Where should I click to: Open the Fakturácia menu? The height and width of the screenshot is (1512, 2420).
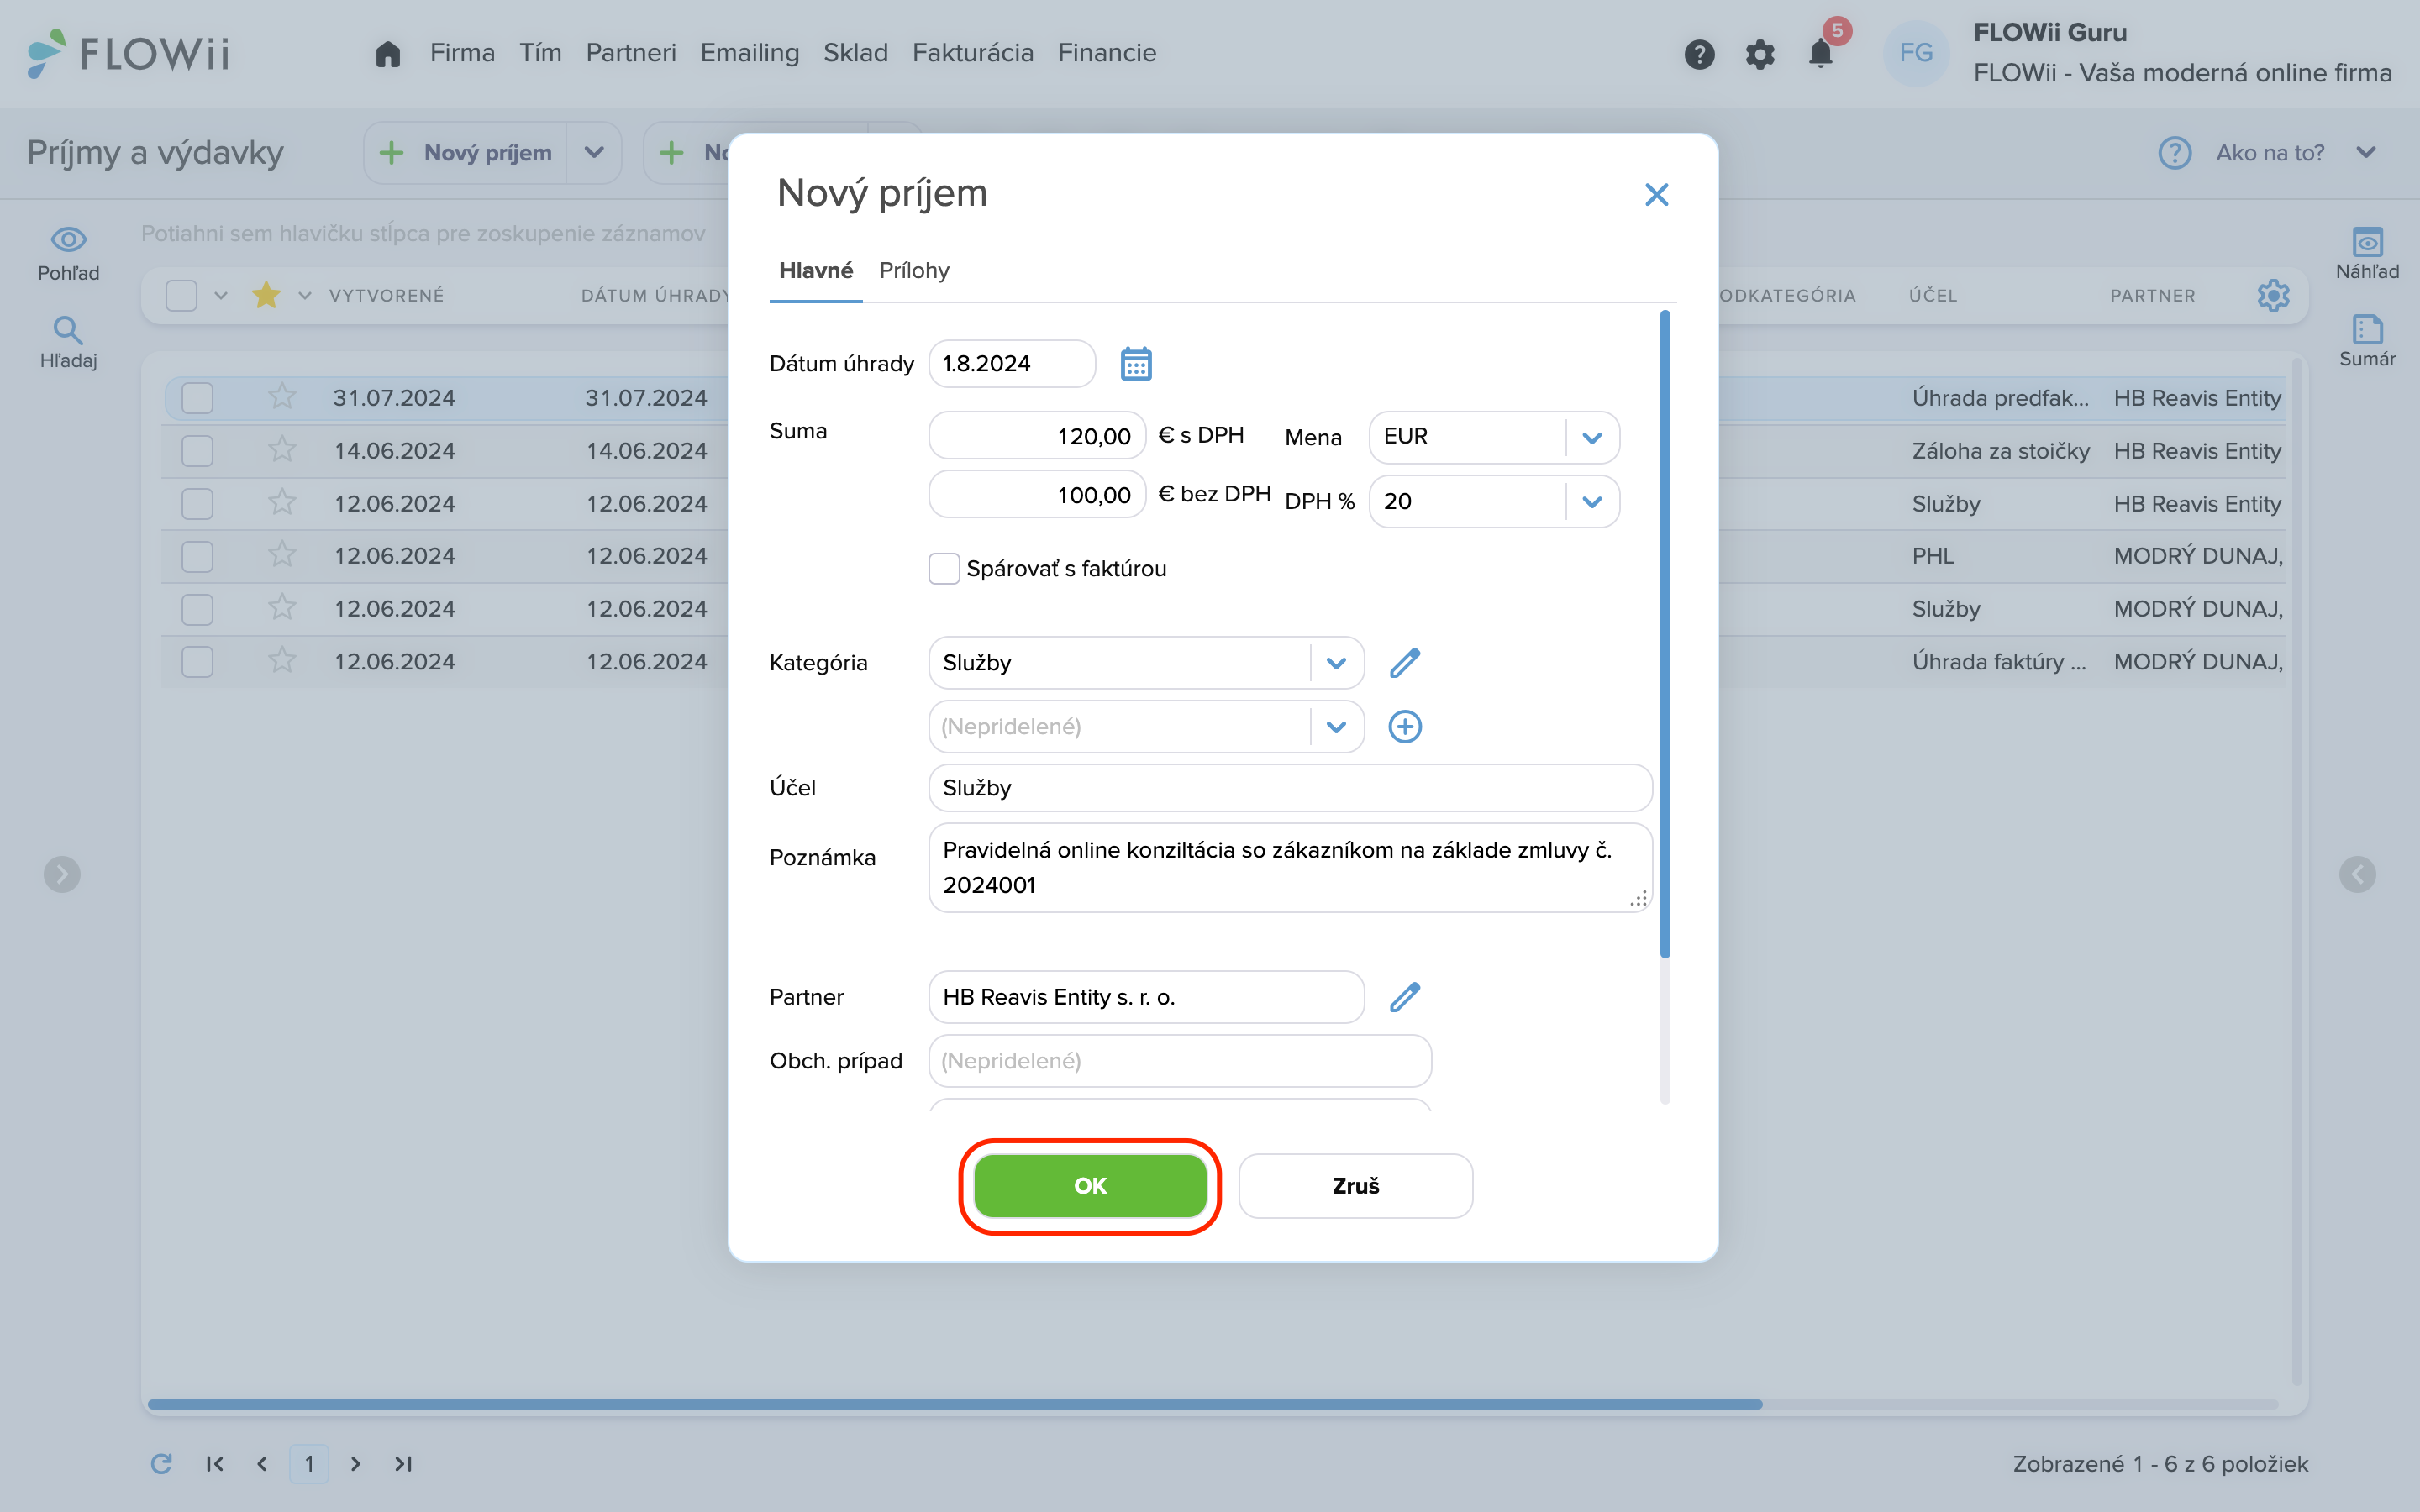click(x=973, y=53)
